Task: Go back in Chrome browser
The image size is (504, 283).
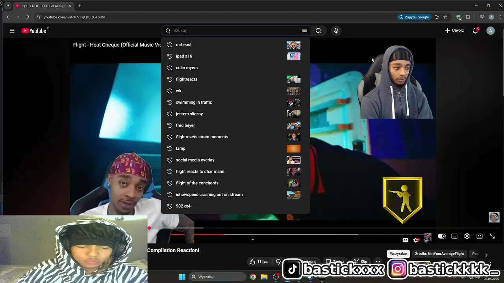Action: tap(8, 17)
